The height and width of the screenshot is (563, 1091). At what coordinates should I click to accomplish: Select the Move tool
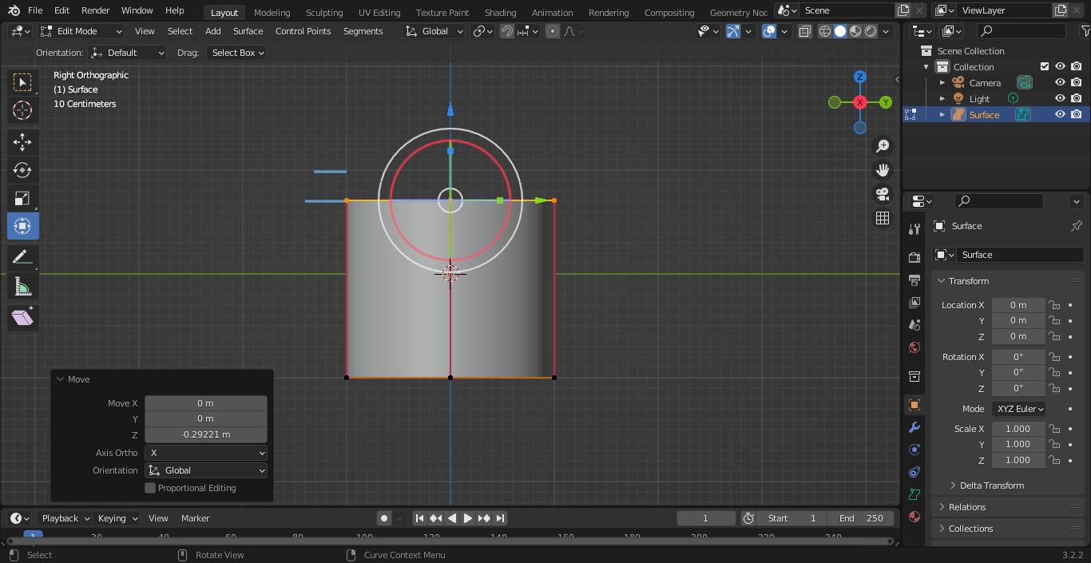(22, 143)
